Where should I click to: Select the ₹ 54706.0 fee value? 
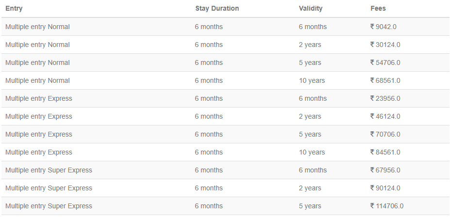[385, 63]
